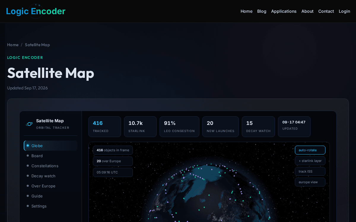Image resolution: width=356 pixels, height=222 pixels.
Task: Click the Home breadcrumb
Action: (x=13, y=45)
